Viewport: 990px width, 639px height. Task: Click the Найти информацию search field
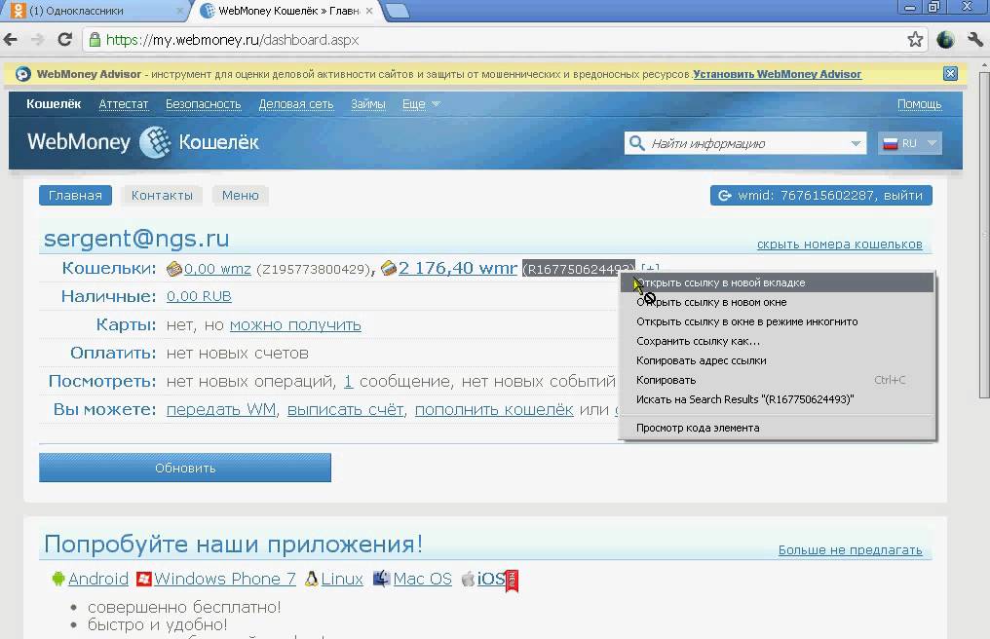(x=745, y=143)
